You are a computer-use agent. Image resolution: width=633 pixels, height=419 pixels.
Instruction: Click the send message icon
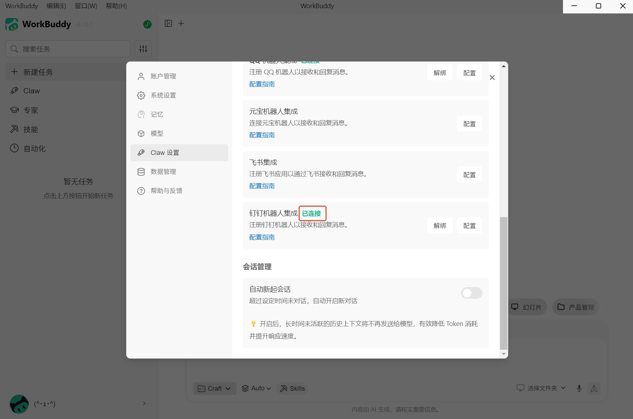594,388
